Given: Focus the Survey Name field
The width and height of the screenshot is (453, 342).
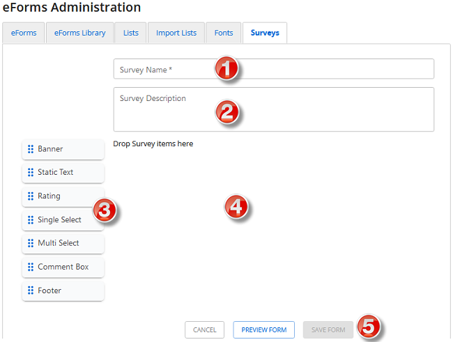Looking at the screenshot, I should click(274, 69).
